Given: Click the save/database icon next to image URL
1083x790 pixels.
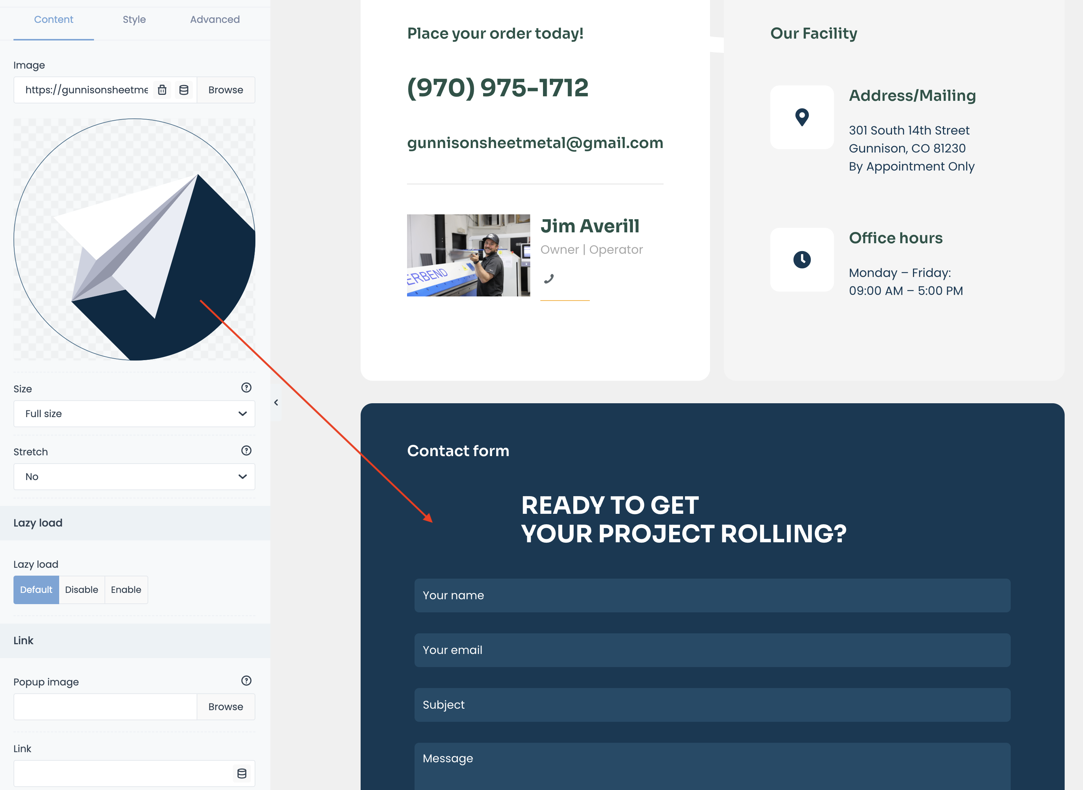Looking at the screenshot, I should coord(184,90).
